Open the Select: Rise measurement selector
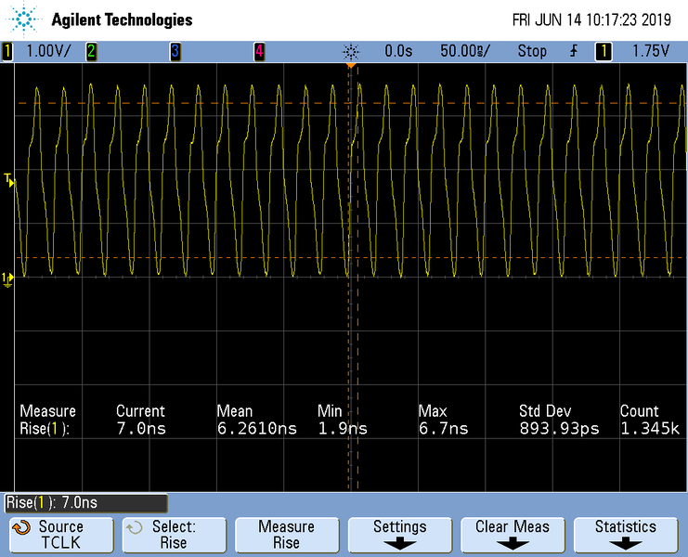Image resolution: width=688 pixels, height=557 pixels. point(173,535)
